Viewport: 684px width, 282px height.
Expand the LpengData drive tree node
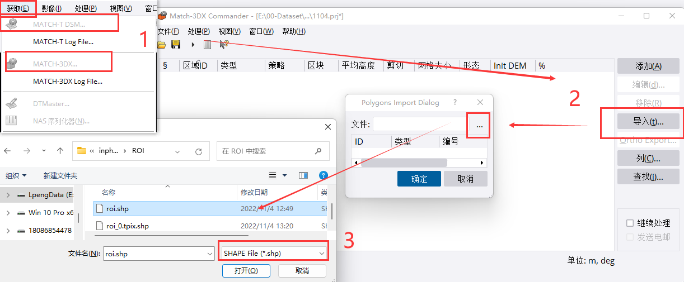[x=8, y=195]
